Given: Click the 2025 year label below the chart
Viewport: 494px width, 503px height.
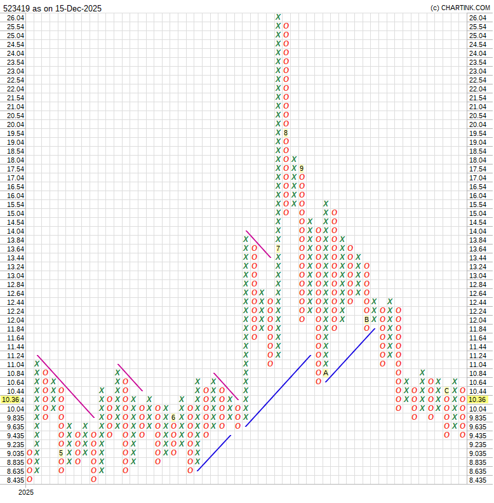Looking at the screenshot, I should pos(25,492).
